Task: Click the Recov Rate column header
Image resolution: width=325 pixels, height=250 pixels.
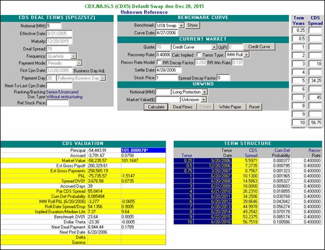Action: [x=314, y=153]
